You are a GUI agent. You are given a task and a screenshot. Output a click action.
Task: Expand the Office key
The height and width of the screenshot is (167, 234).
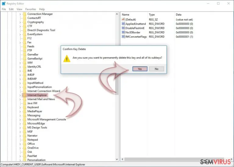pos(20,144)
